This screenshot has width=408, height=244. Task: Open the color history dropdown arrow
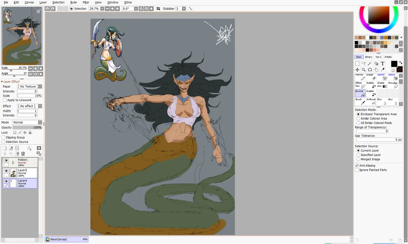coord(401,38)
